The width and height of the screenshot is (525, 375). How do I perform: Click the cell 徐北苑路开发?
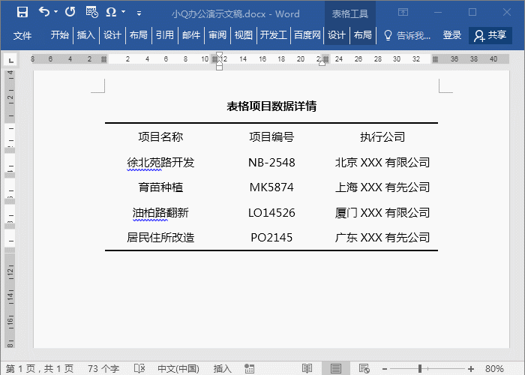pos(160,163)
